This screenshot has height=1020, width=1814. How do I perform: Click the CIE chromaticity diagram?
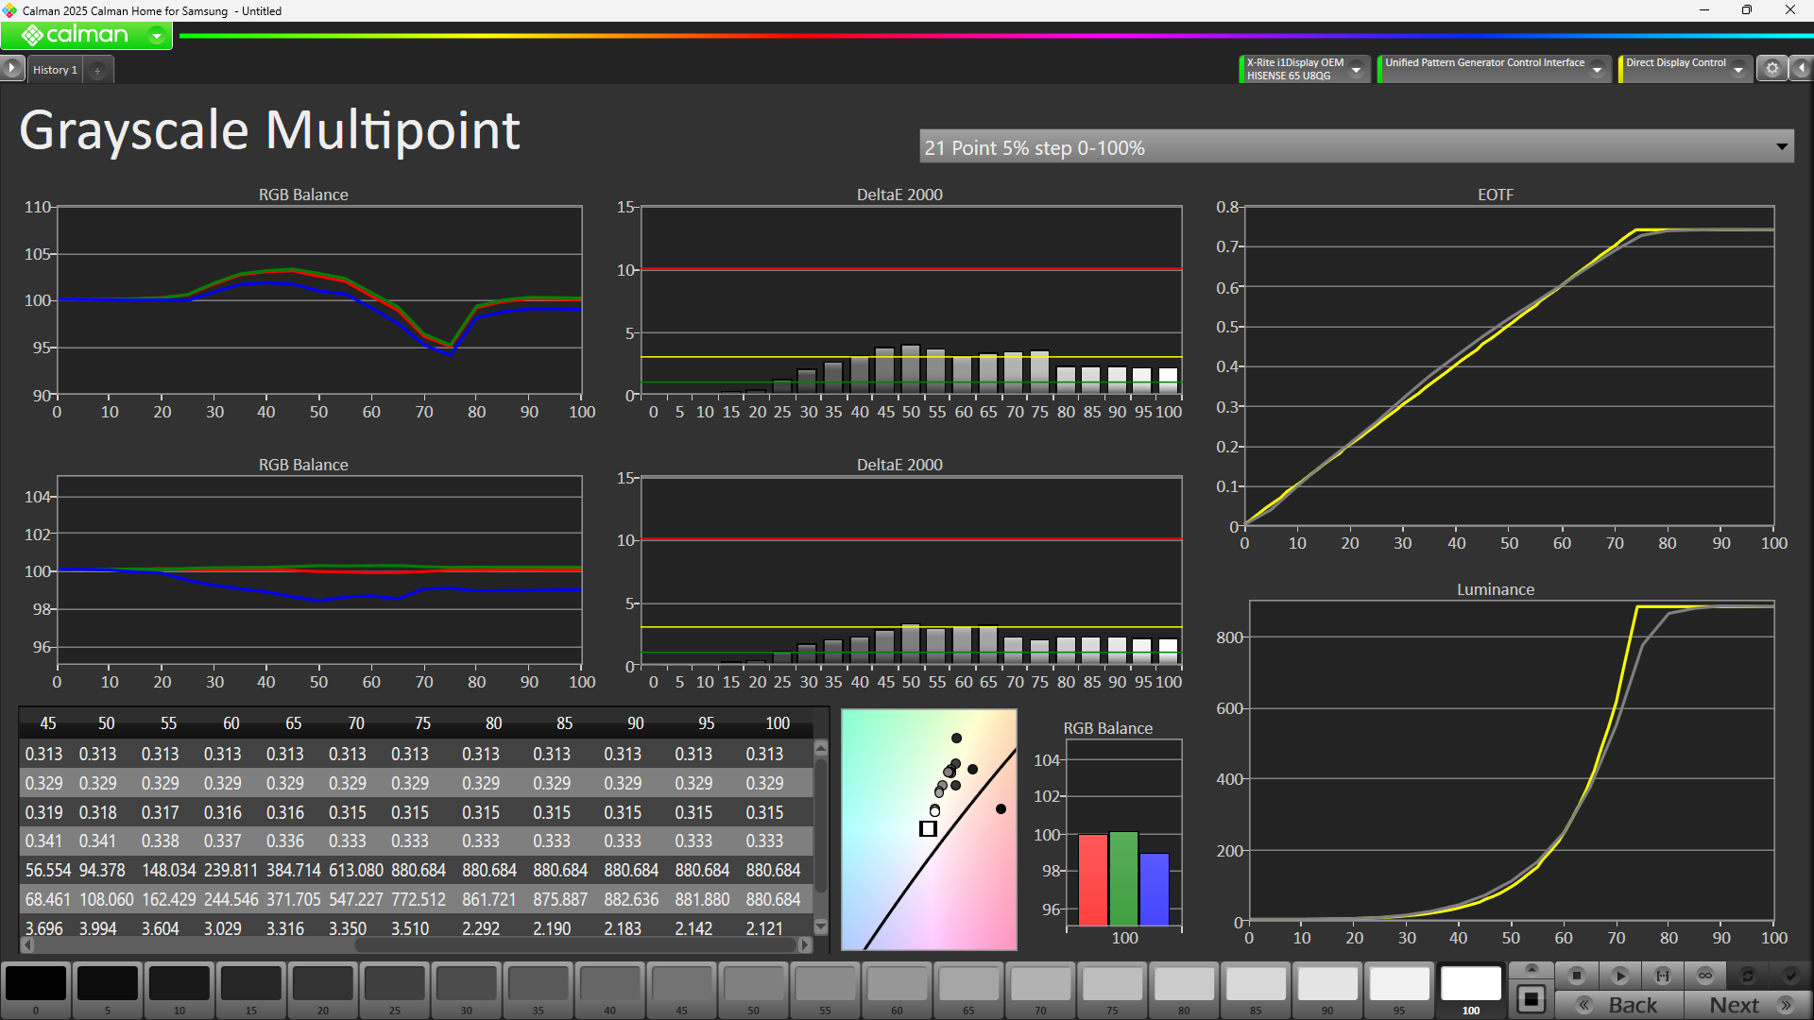point(929,829)
